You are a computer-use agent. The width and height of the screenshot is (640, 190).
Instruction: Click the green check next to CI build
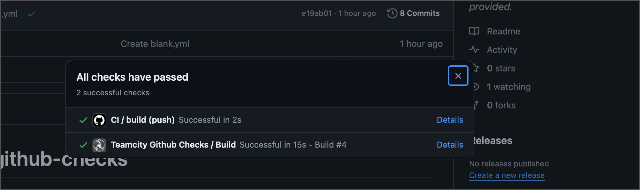(83, 120)
